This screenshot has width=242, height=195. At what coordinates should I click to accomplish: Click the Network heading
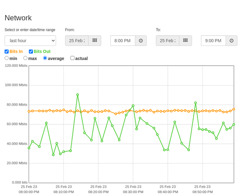(x=18, y=18)
